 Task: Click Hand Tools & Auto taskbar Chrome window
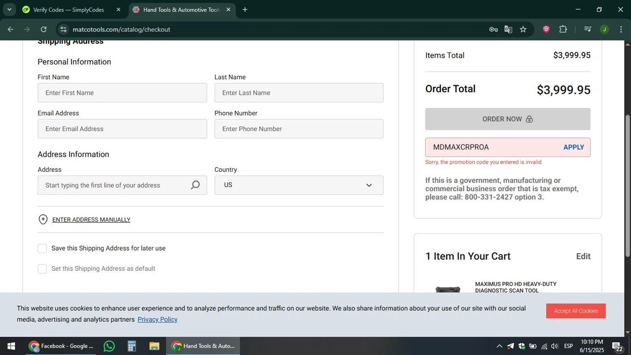coord(203,346)
